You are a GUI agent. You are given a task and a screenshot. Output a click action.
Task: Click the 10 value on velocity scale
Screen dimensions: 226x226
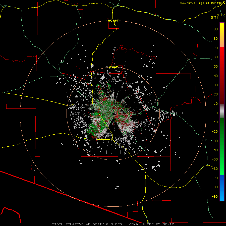point(216,104)
